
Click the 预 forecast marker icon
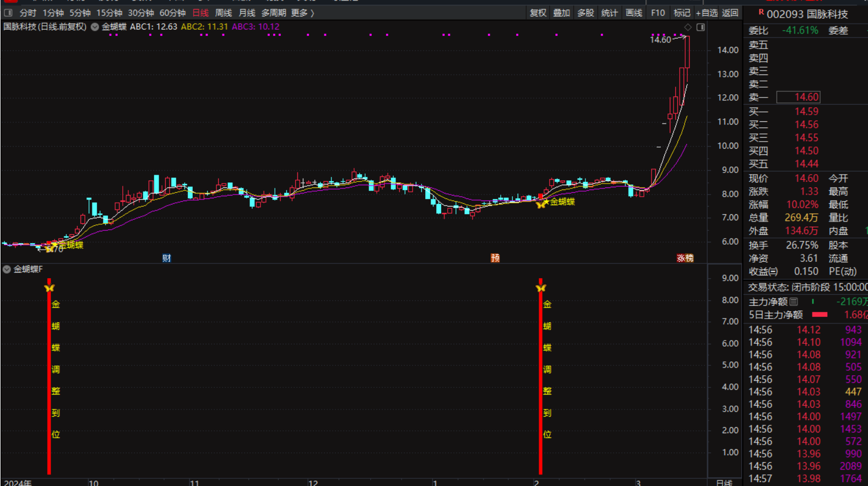[495, 258]
